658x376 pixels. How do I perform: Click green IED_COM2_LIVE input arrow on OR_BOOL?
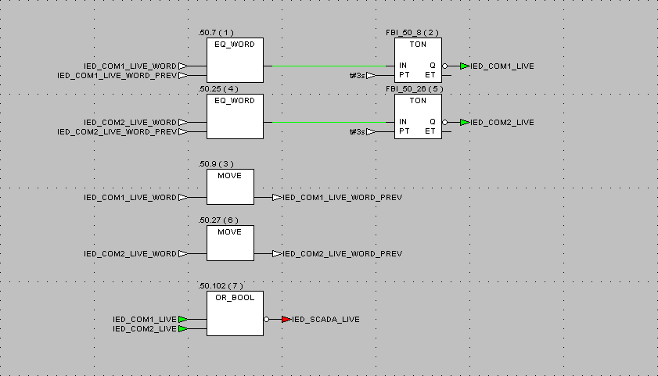pos(183,329)
